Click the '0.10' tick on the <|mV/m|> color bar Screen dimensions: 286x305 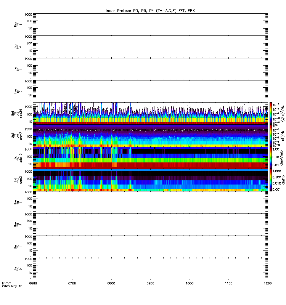click(276, 157)
